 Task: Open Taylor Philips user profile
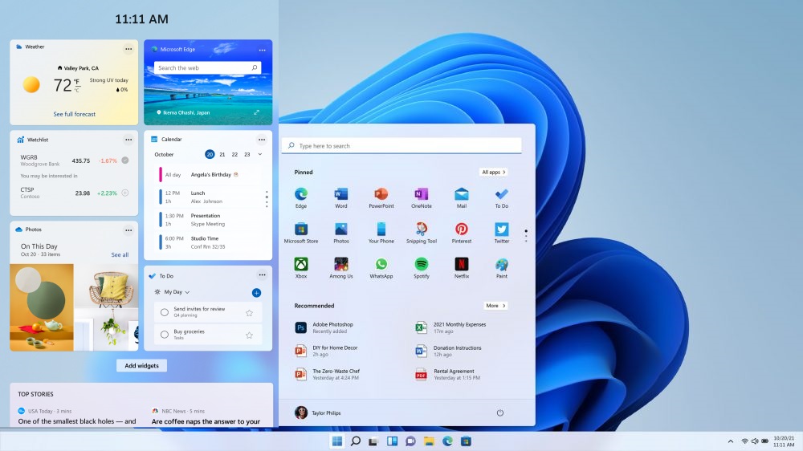(318, 412)
